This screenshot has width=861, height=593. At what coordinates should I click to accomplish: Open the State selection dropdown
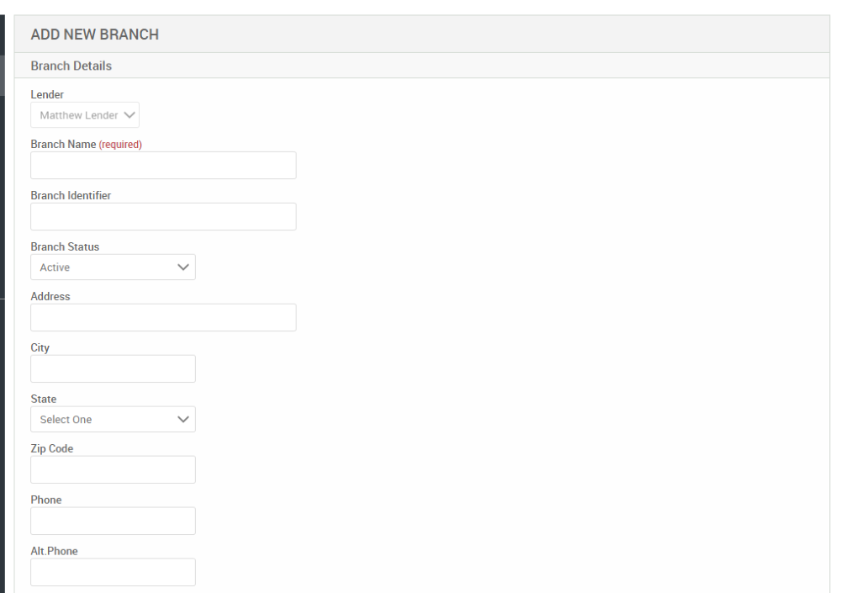pos(113,419)
